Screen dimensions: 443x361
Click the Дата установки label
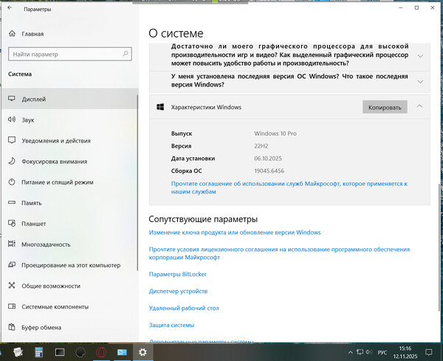[x=193, y=159]
